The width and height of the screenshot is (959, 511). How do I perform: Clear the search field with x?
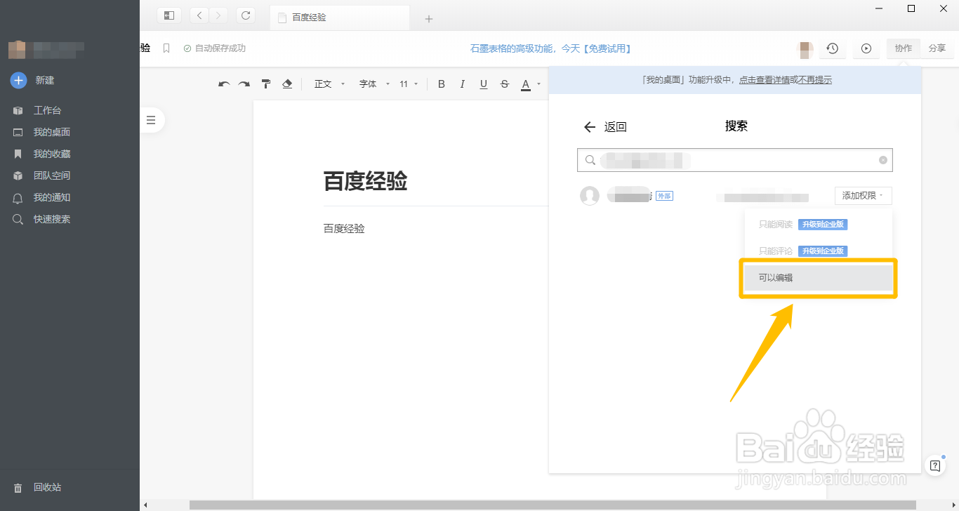(883, 160)
